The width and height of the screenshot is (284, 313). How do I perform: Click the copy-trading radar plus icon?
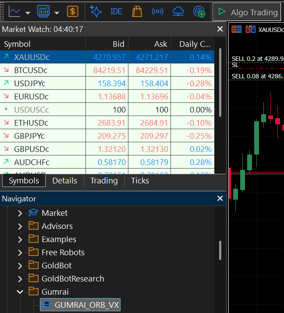199,11
